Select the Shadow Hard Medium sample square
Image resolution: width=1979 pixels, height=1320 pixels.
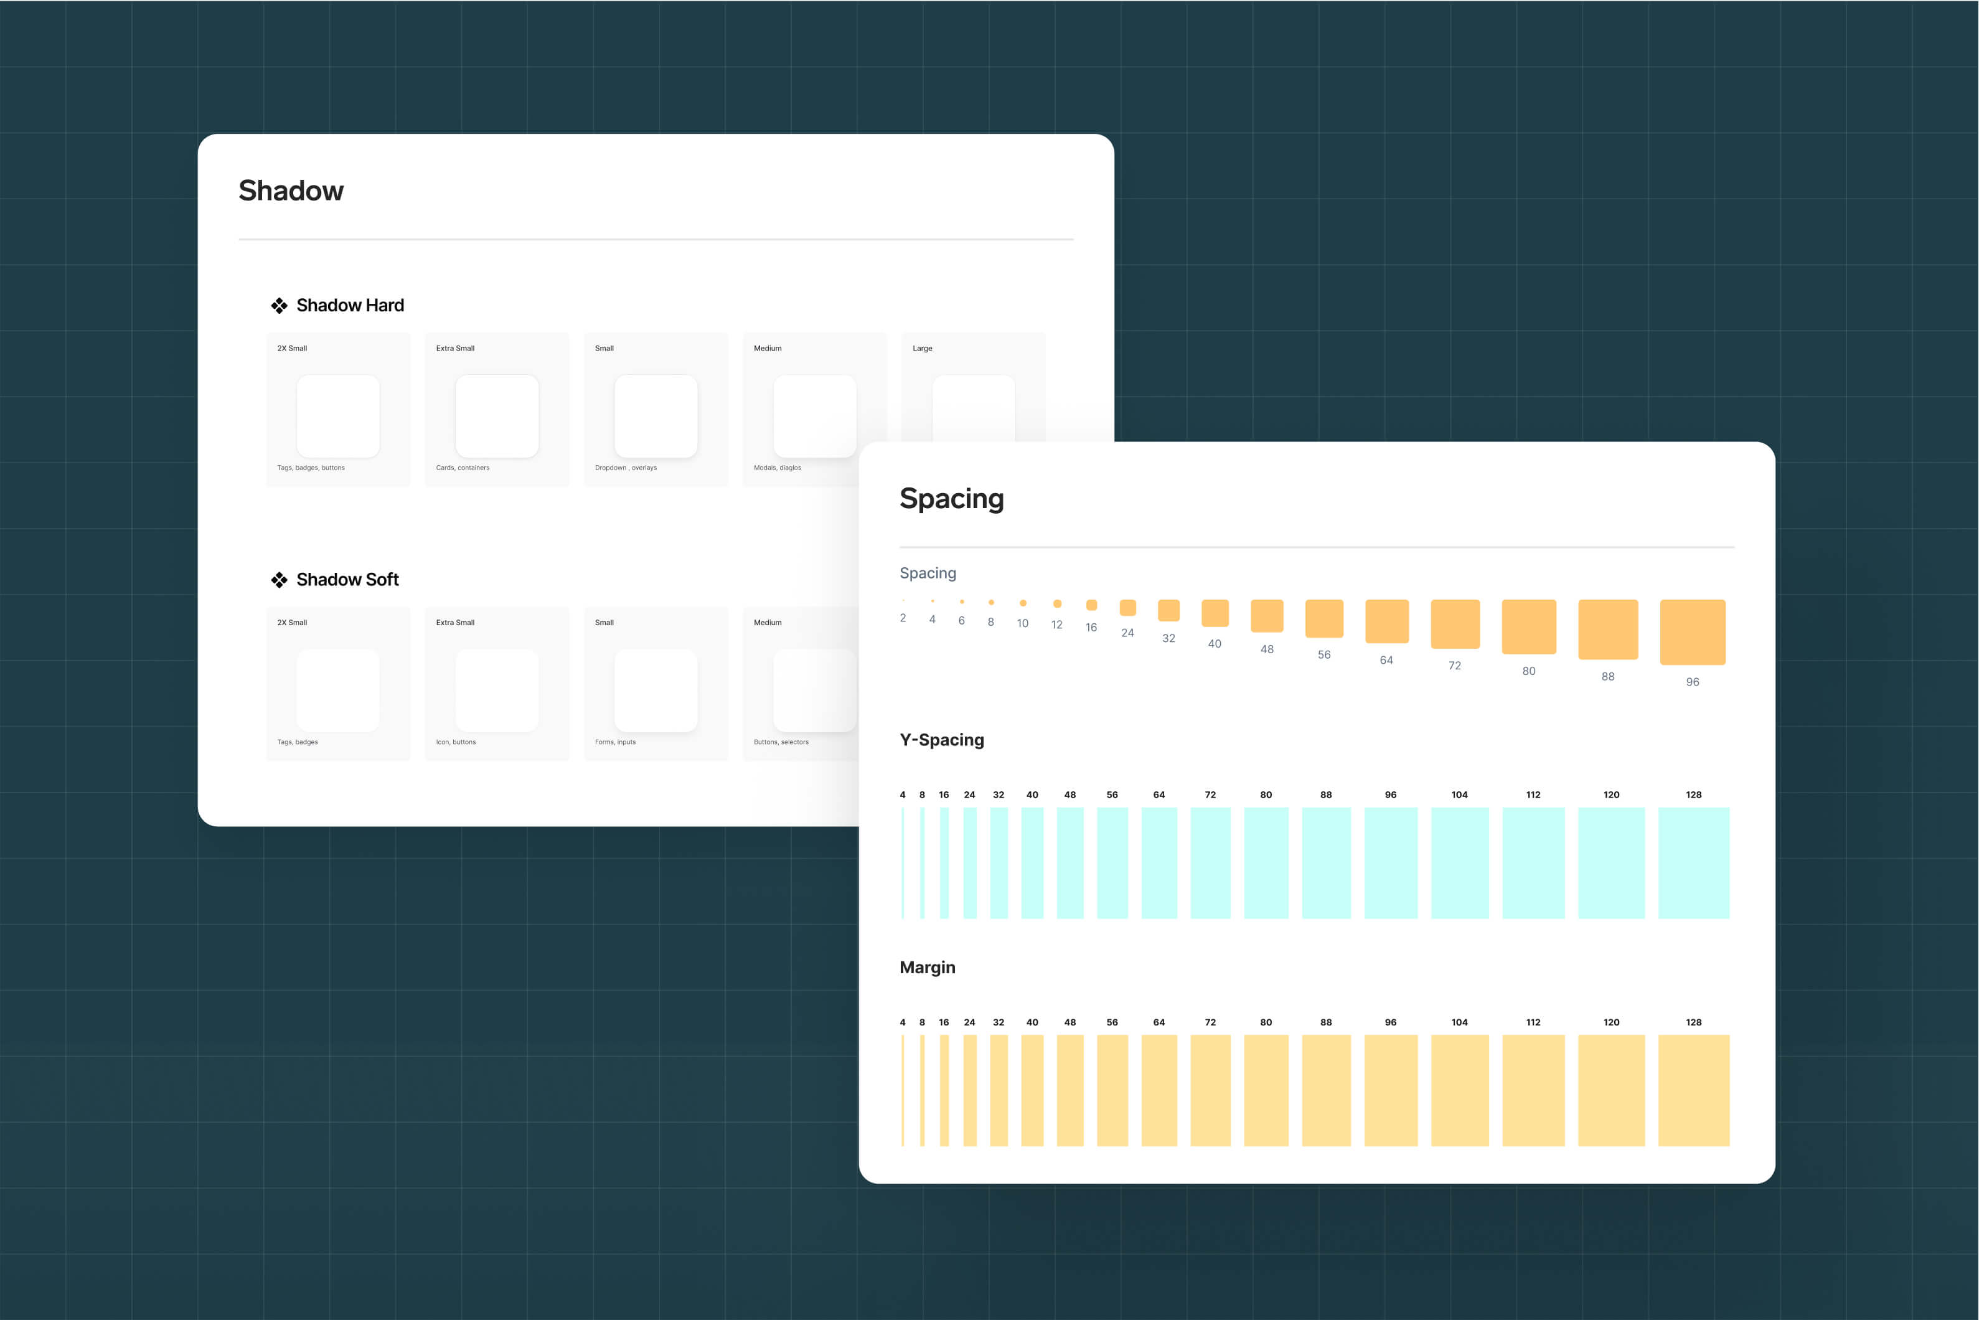click(816, 417)
